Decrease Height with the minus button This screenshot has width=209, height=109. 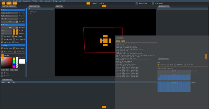pos(14,33)
